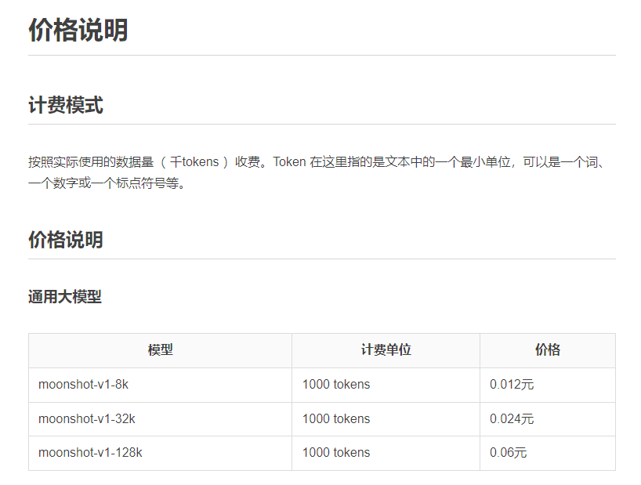
Task: Click the 计费单位 column header
Action: [x=386, y=350]
